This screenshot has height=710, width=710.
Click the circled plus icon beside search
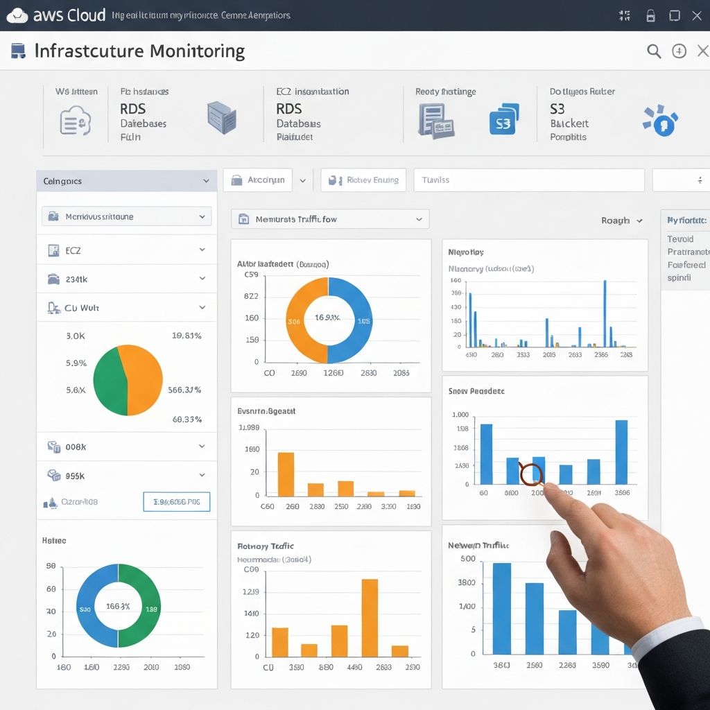(679, 51)
